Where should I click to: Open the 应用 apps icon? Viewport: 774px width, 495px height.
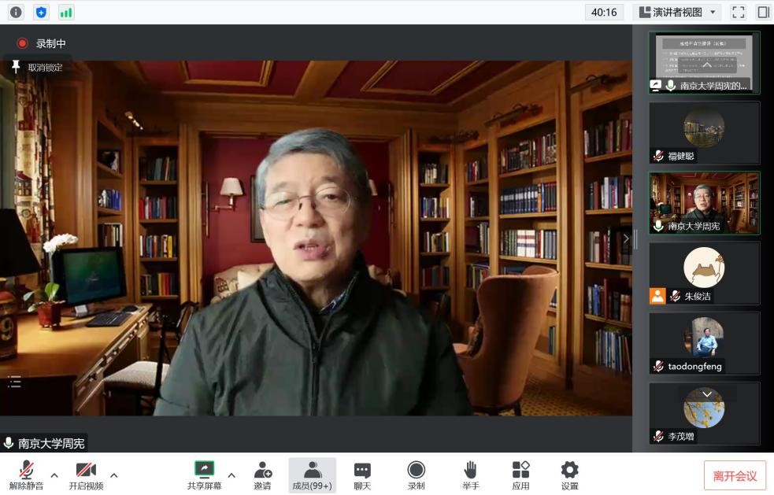pos(520,475)
